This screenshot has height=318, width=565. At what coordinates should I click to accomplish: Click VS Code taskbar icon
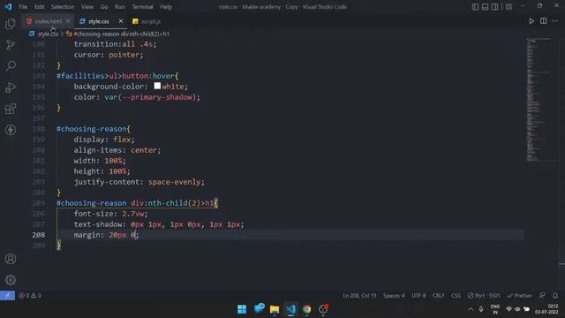[290, 309]
